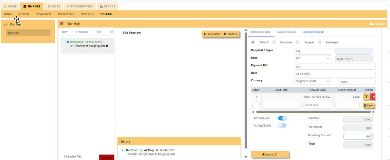
Task: Click the Create GC button
Action: click(x=270, y=155)
